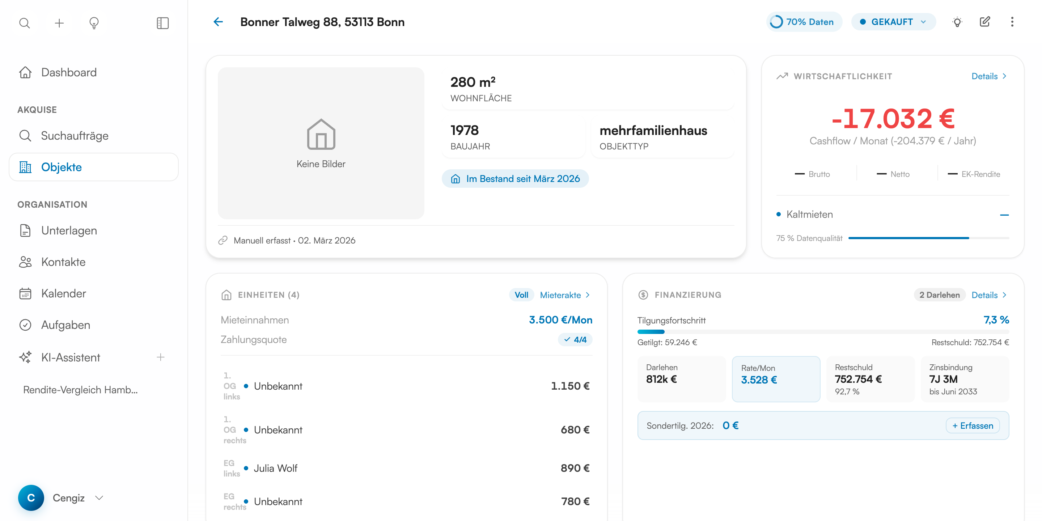This screenshot has width=1042, height=521.
Task: Click the 70% Daten completeness badge
Action: click(x=804, y=22)
